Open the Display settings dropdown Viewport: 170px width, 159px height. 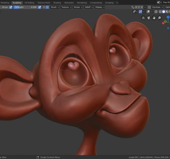coord(100,7)
